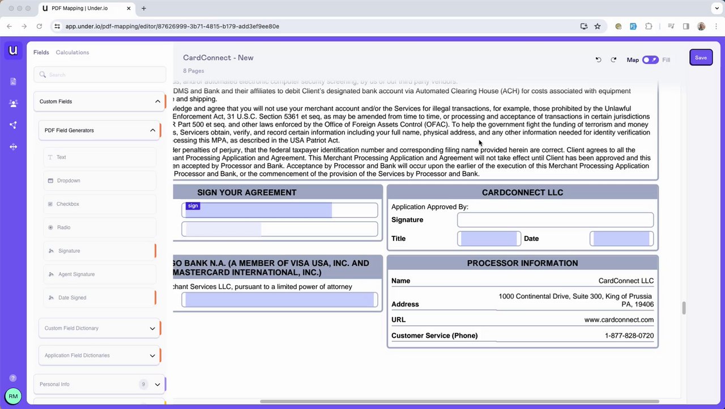Image resolution: width=725 pixels, height=409 pixels.
Task: Select the Date Signed field generator
Action: 100,298
